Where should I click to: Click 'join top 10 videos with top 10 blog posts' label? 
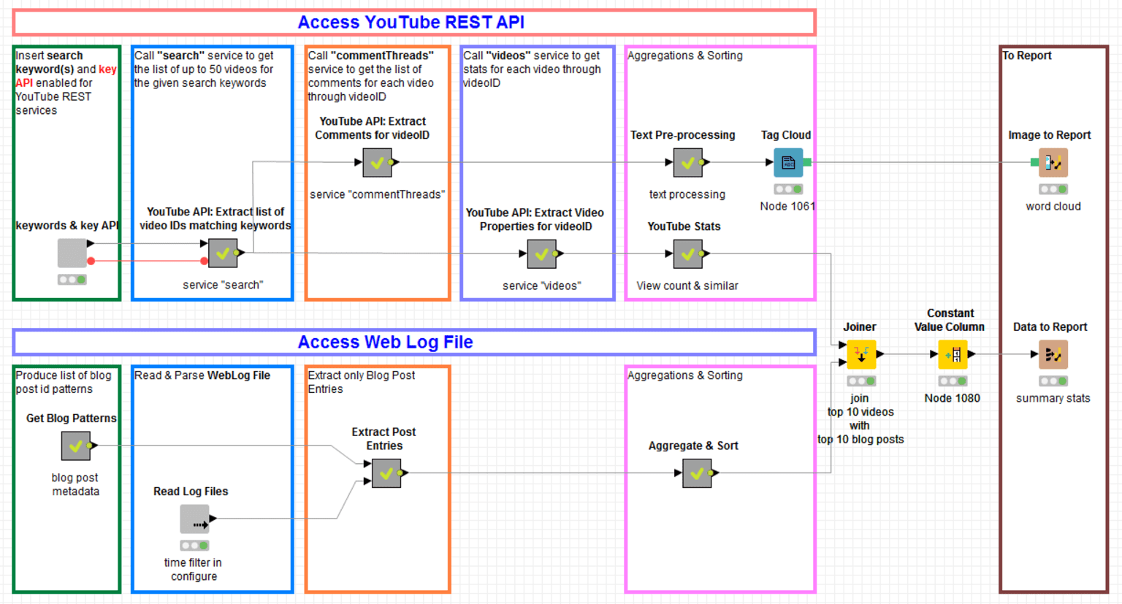tap(860, 419)
